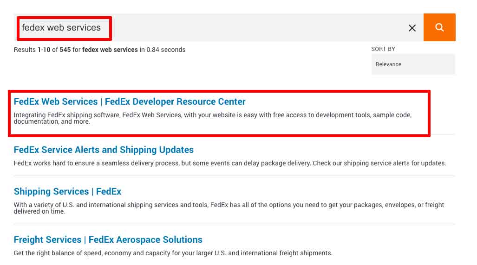The width and height of the screenshot is (477, 265).
Task: Click the total count '545' in results summary
Action: coord(65,50)
